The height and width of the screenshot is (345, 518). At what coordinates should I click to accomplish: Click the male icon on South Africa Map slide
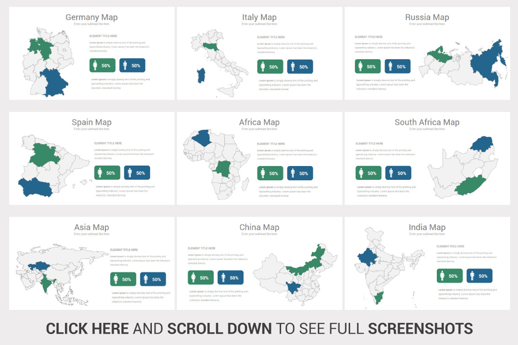(x=392, y=173)
